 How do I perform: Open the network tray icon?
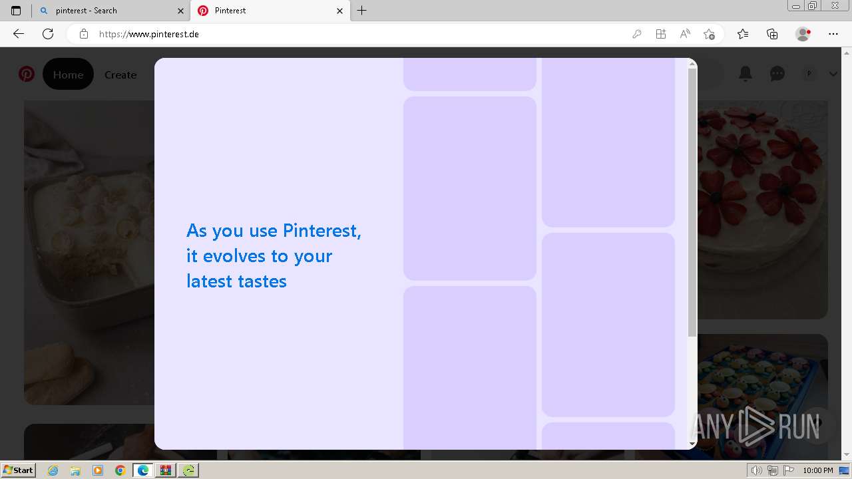773,470
